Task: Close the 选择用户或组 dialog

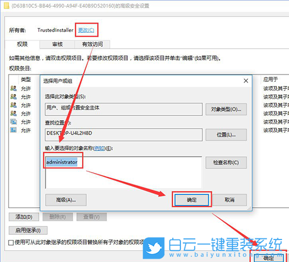Action: pos(246,81)
